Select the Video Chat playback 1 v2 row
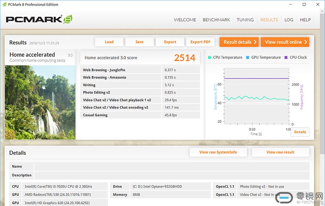 (140, 100)
